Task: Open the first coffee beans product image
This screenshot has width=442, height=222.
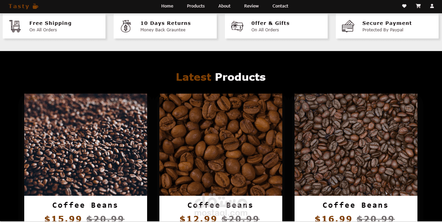Action: click(x=86, y=145)
